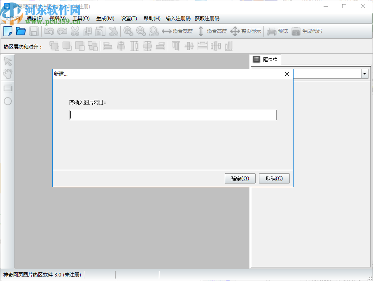Select the rectangle hotspot tool
The image size is (373, 281).
(x=7, y=88)
